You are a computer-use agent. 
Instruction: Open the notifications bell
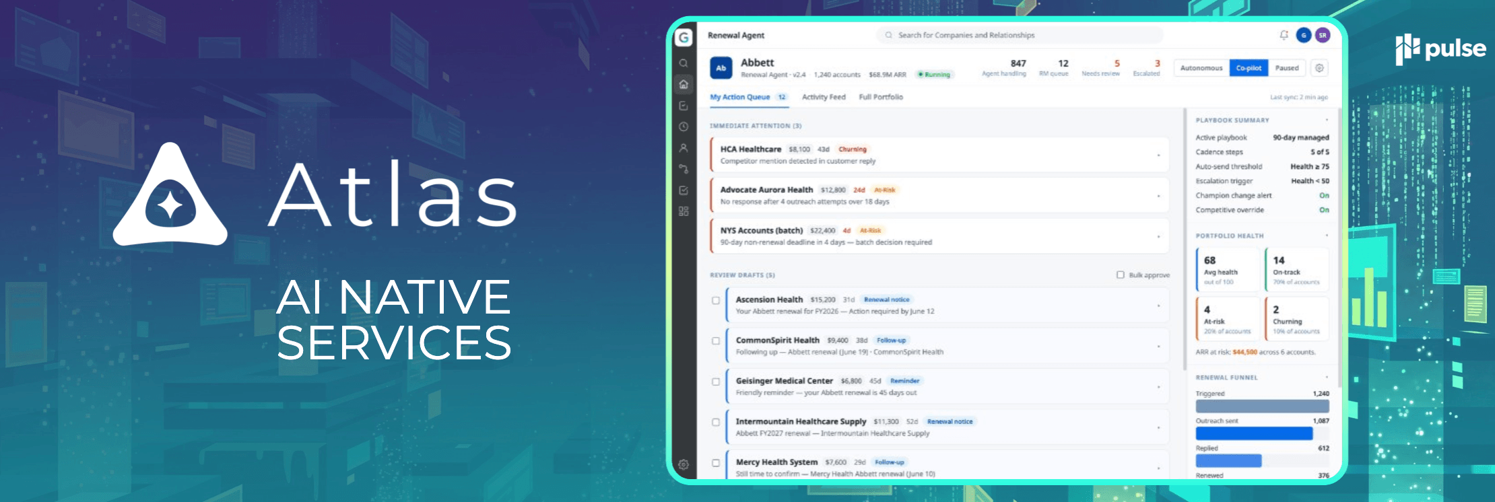coord(1284,35)
